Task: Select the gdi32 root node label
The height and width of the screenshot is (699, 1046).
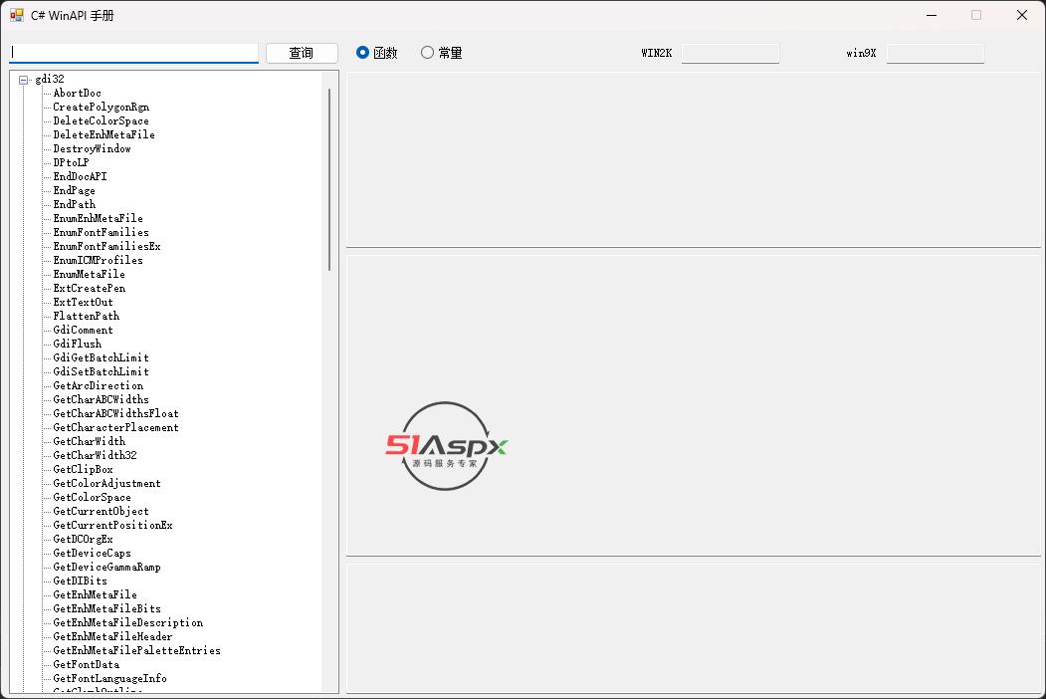Action: (50, 79)
